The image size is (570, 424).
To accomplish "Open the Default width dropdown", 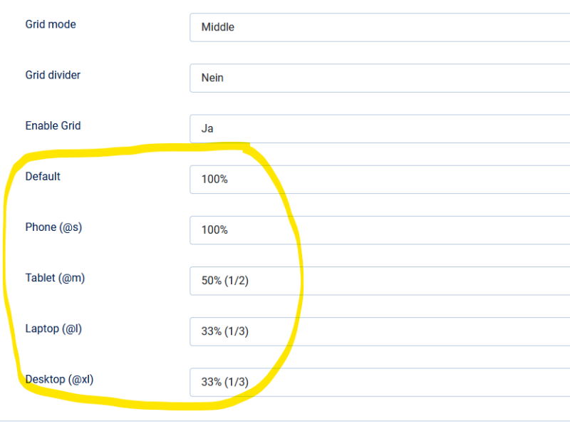I will (x=379, y=180).
